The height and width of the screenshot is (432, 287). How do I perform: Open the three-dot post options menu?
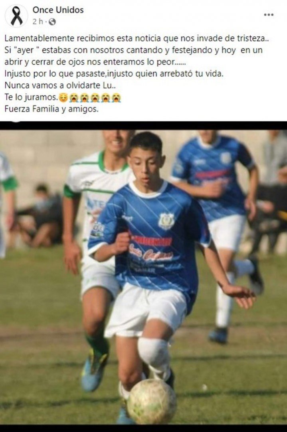(269, 15)
